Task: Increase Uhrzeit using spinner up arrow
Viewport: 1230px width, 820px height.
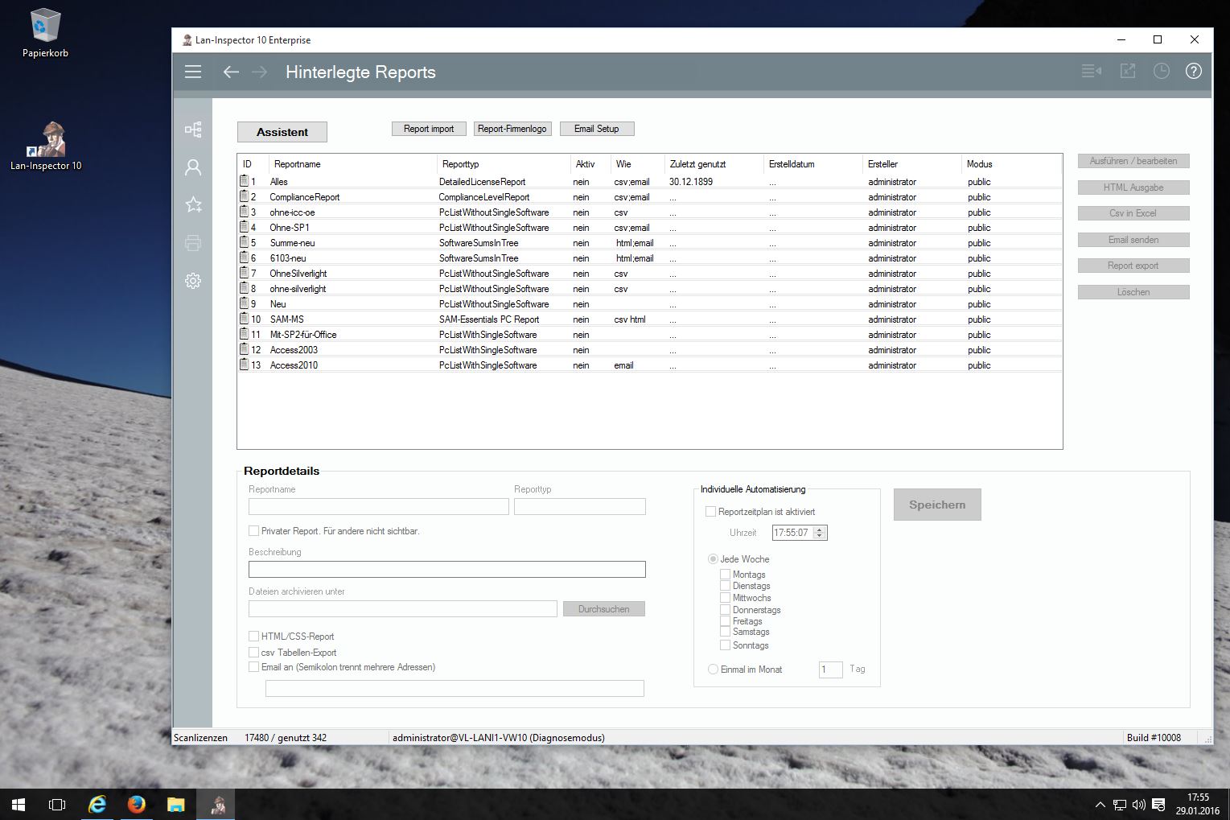Action: (820, 529)
